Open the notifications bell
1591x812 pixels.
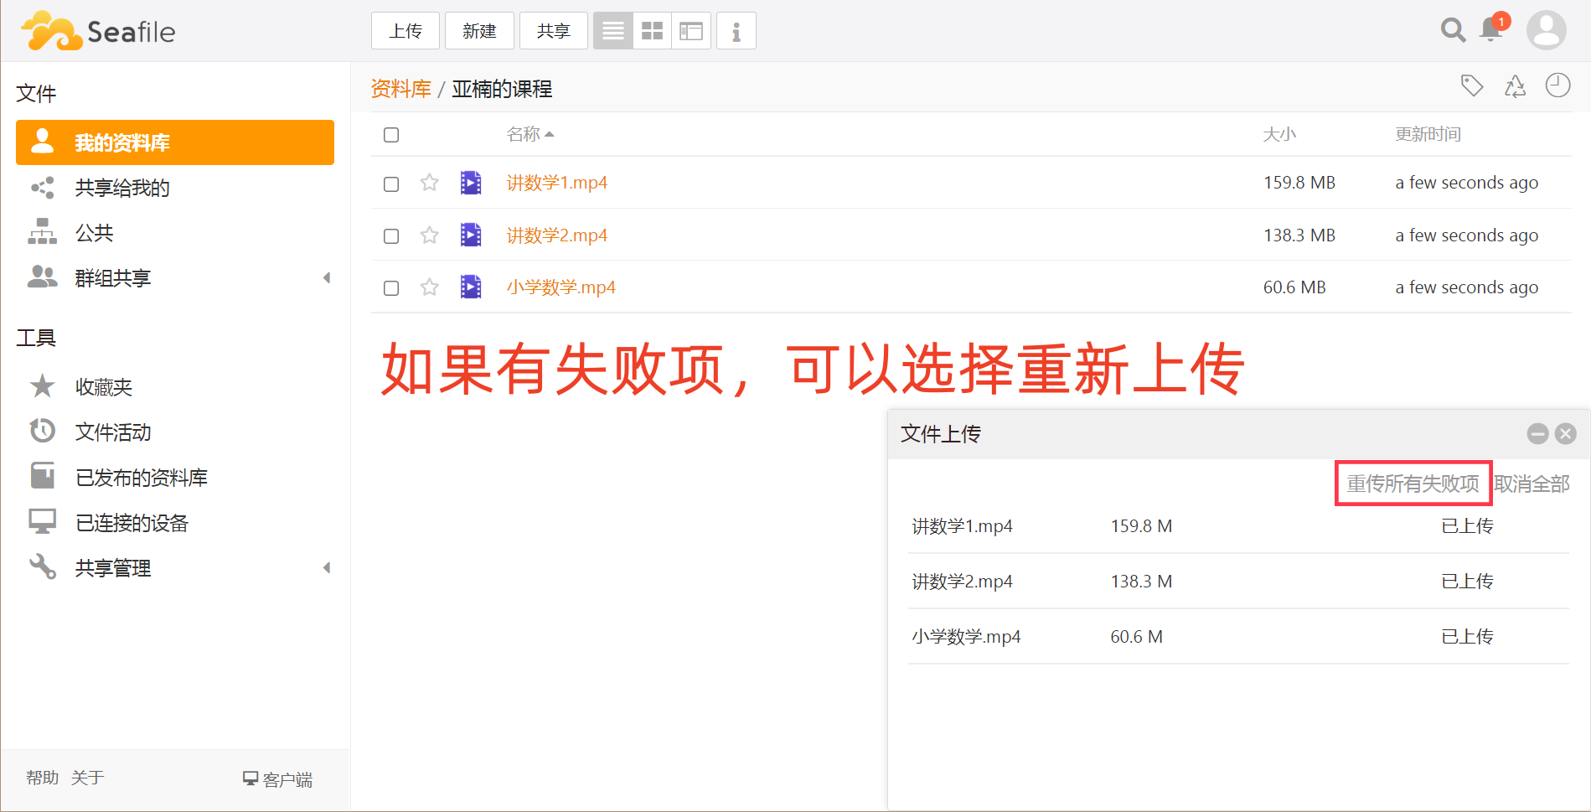pyautogui.click(x=1491, y=30)
